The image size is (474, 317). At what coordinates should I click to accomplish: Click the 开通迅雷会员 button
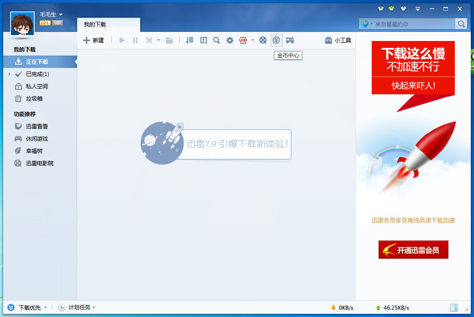[x=413, y=250]
